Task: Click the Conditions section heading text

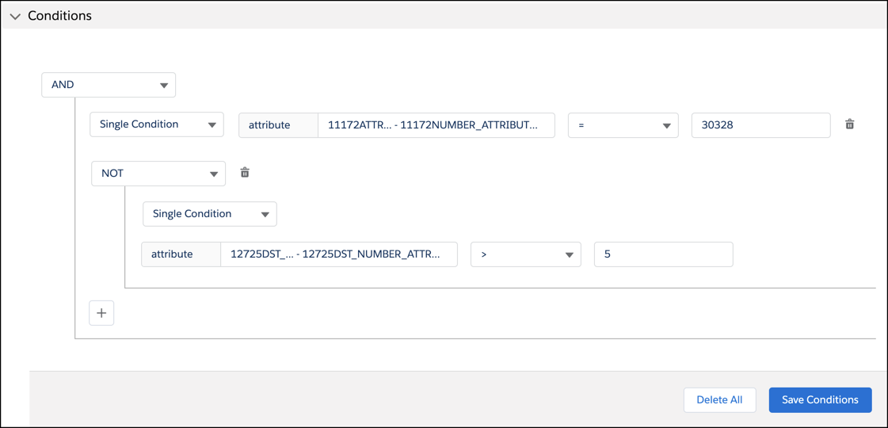Action: click(60, 16)
